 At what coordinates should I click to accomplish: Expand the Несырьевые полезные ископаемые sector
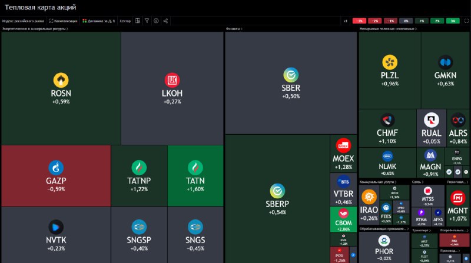pyautogui.click(x=388, y=29)
